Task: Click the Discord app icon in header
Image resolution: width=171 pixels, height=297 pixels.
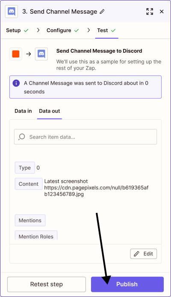Action: [12, 12]
